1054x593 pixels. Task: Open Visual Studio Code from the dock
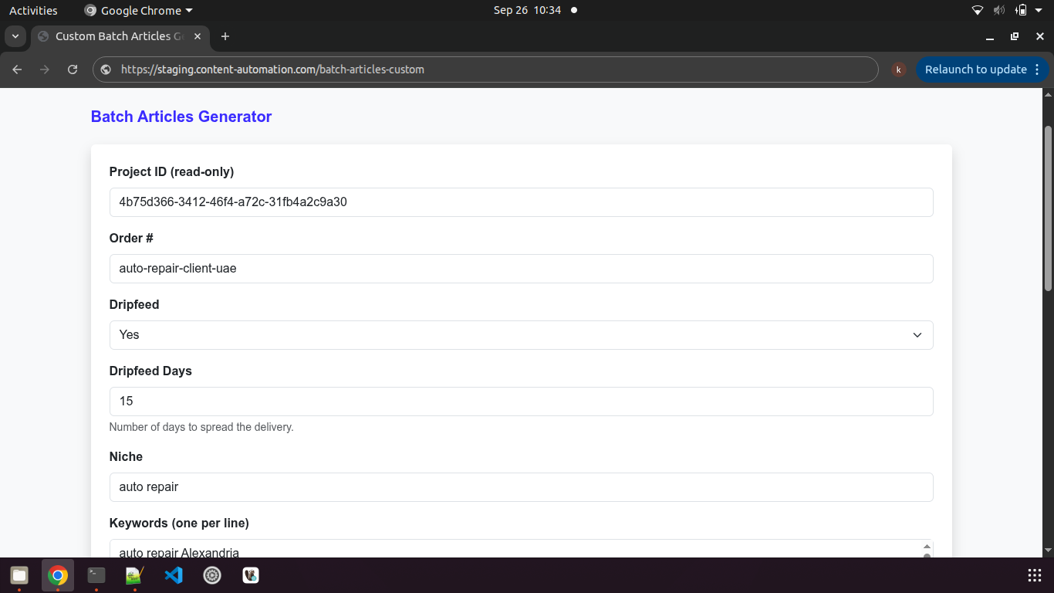point(174,575)
